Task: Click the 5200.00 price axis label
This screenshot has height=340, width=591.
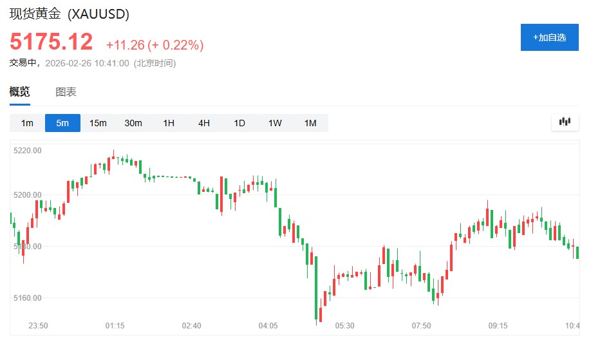Action: [28, 194]
